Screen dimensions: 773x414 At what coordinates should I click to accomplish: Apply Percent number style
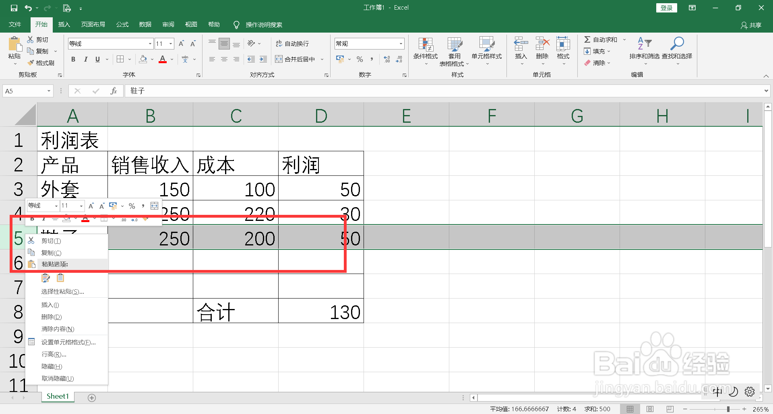pyautogui.click(x=360, y=59)
